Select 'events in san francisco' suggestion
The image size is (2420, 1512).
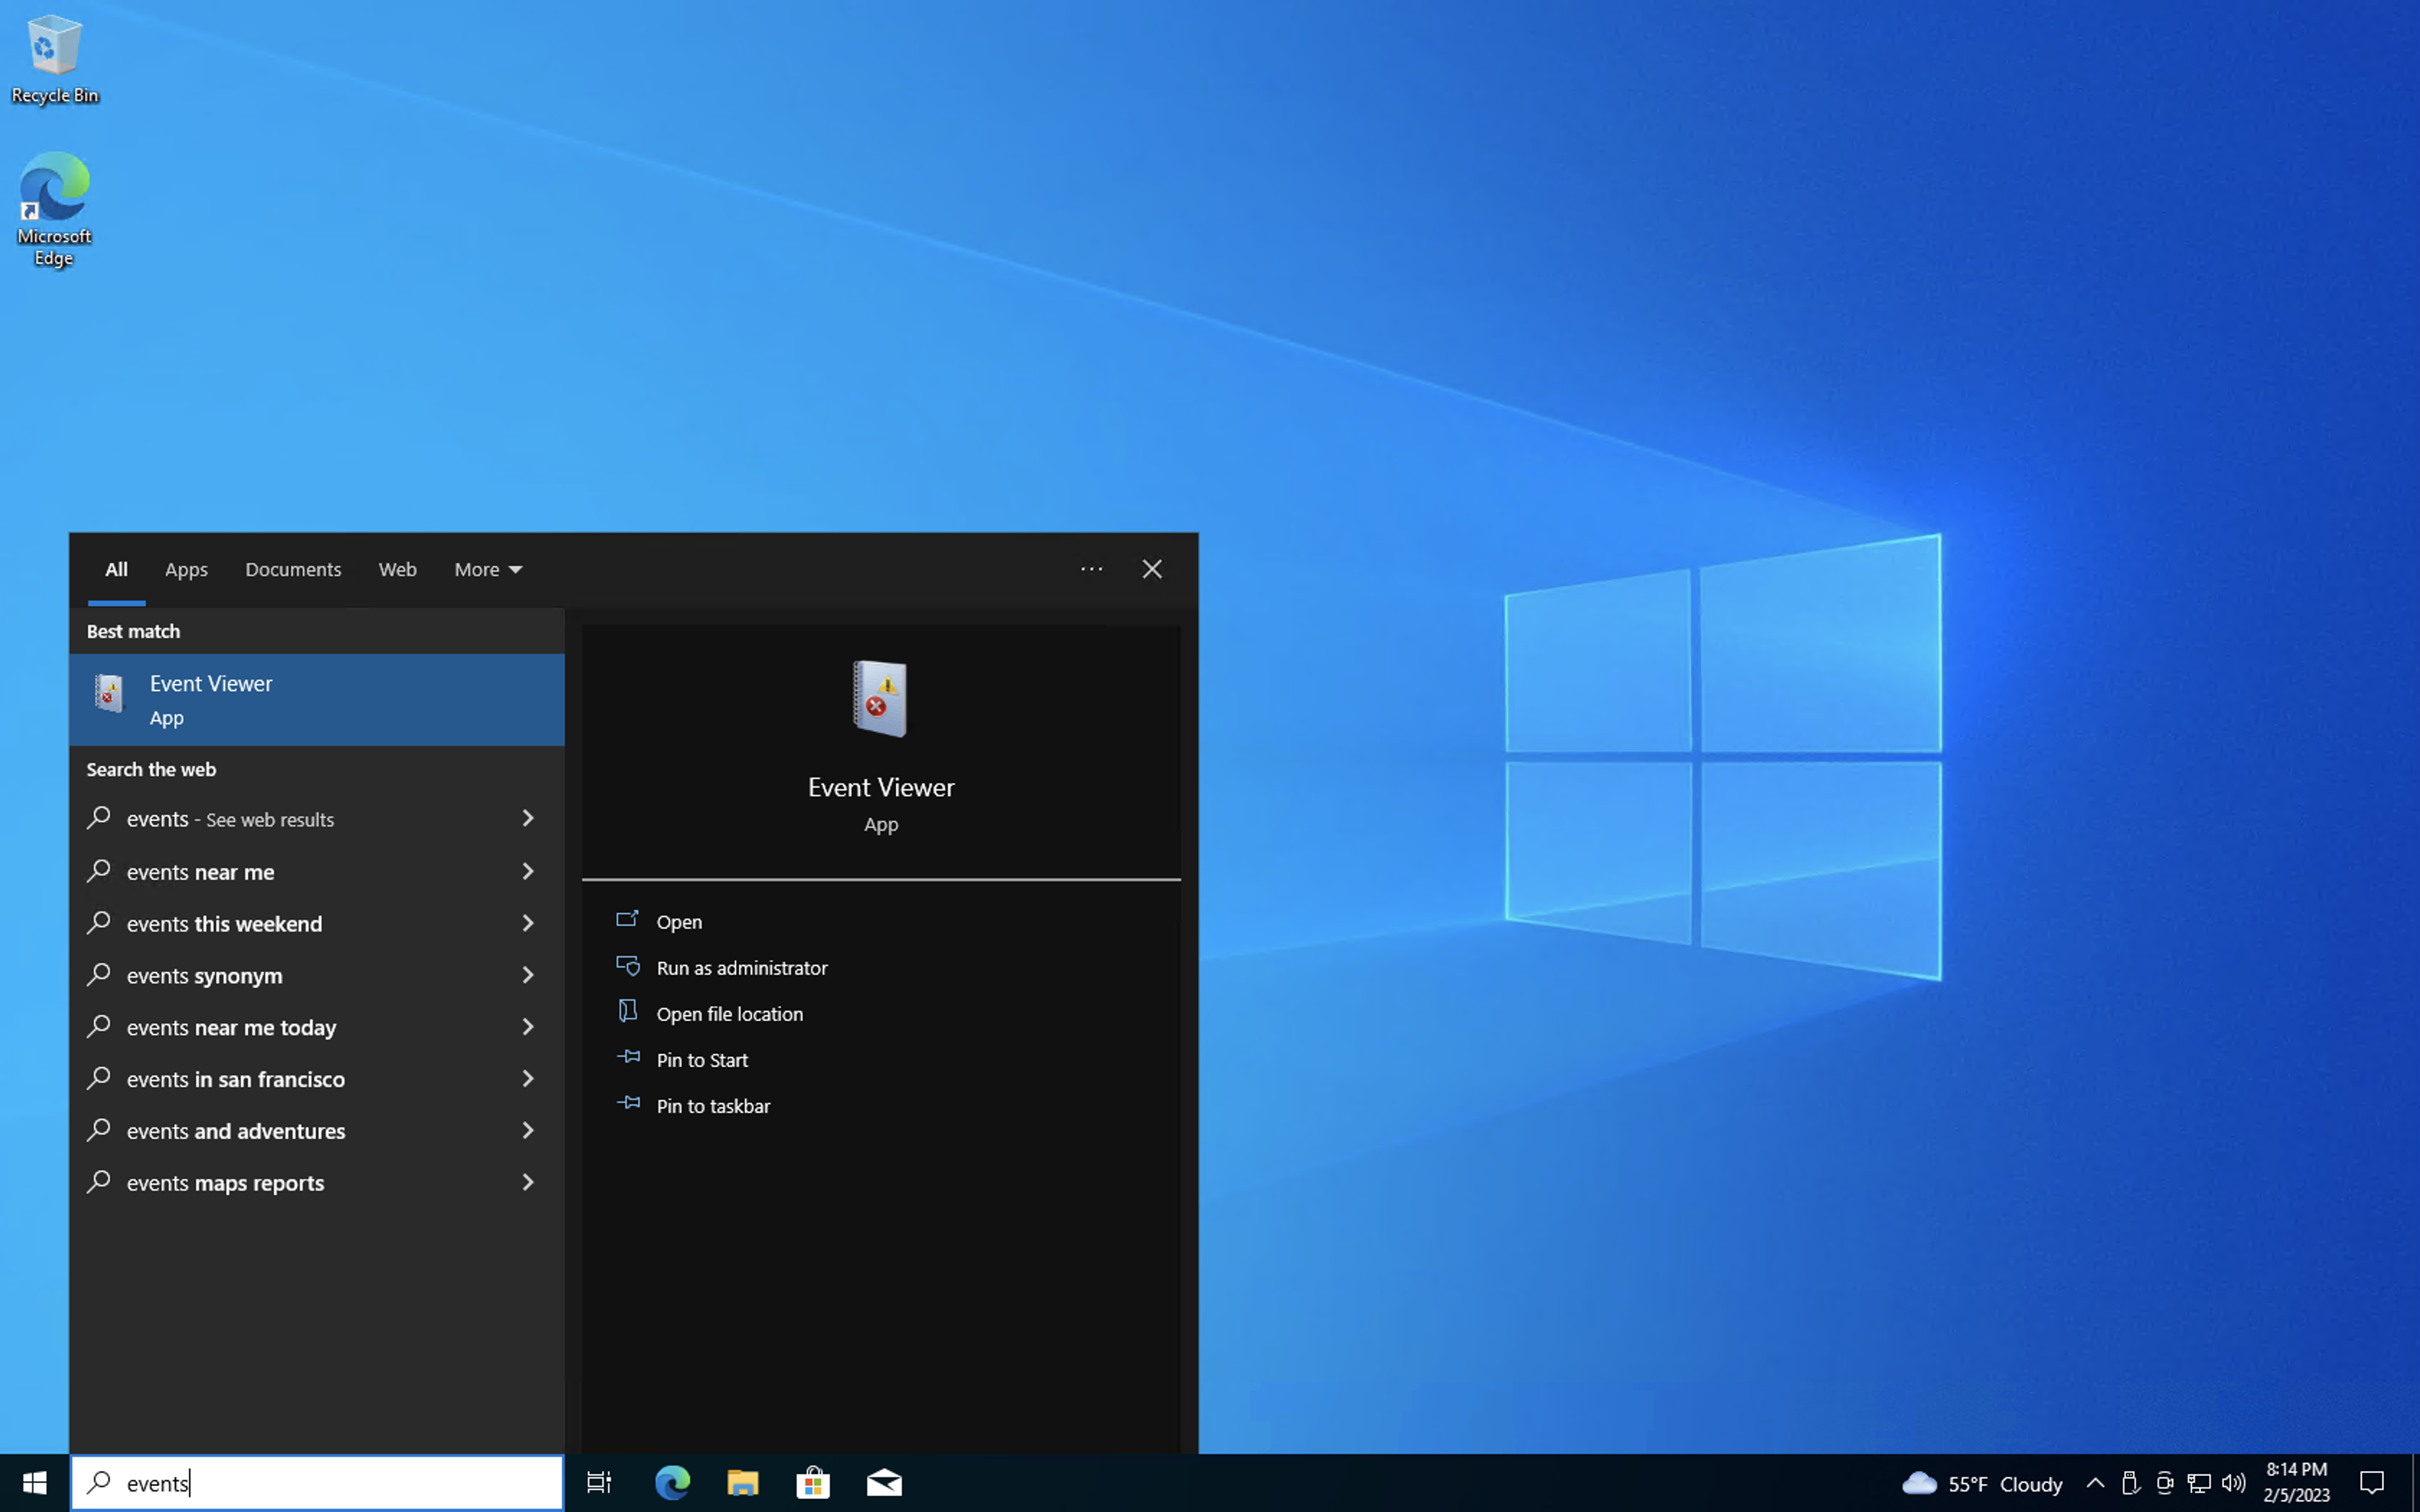(317, 1079)
